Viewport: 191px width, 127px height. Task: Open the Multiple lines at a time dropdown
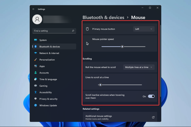tap(139, 67)
